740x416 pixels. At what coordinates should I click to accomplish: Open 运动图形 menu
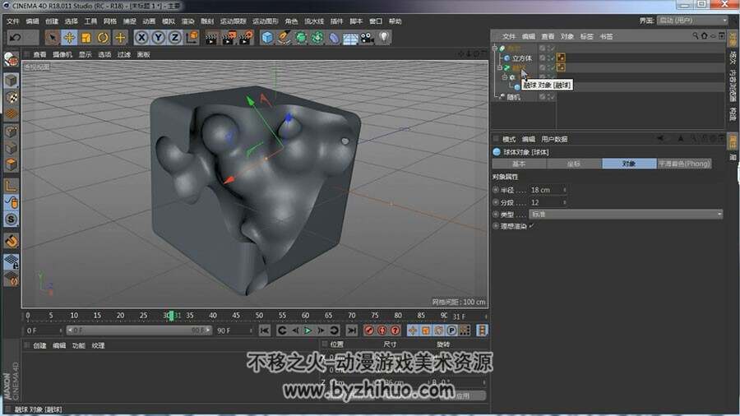click(x=266, y=21)
